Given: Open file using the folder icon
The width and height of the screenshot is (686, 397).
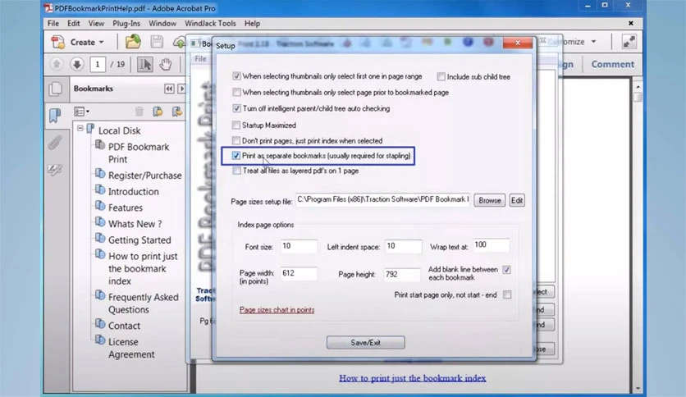Looking at the screenshot, I should point(133,42).
